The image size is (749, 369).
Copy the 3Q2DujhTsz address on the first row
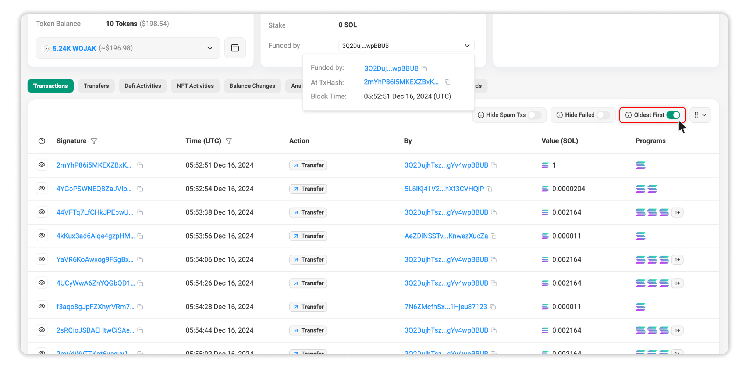pyautogui.click(x=494, y=165)
